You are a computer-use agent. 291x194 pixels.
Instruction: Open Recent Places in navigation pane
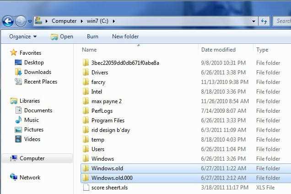[x=41, y=82]
